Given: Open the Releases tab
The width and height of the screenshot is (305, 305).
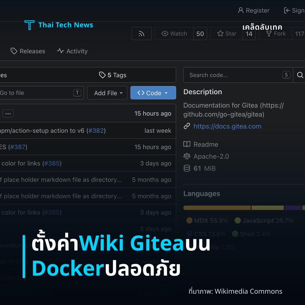Looking at the screenshot, I should point(28,51).
